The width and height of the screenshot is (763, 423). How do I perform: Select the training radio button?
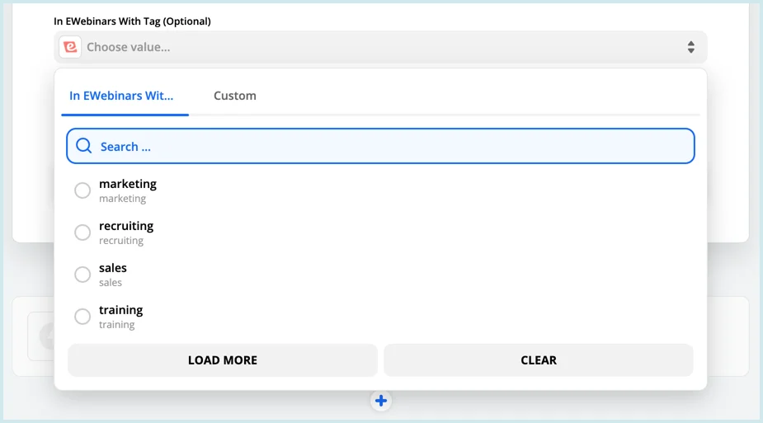pyautogui.click(x=82, y=317)
